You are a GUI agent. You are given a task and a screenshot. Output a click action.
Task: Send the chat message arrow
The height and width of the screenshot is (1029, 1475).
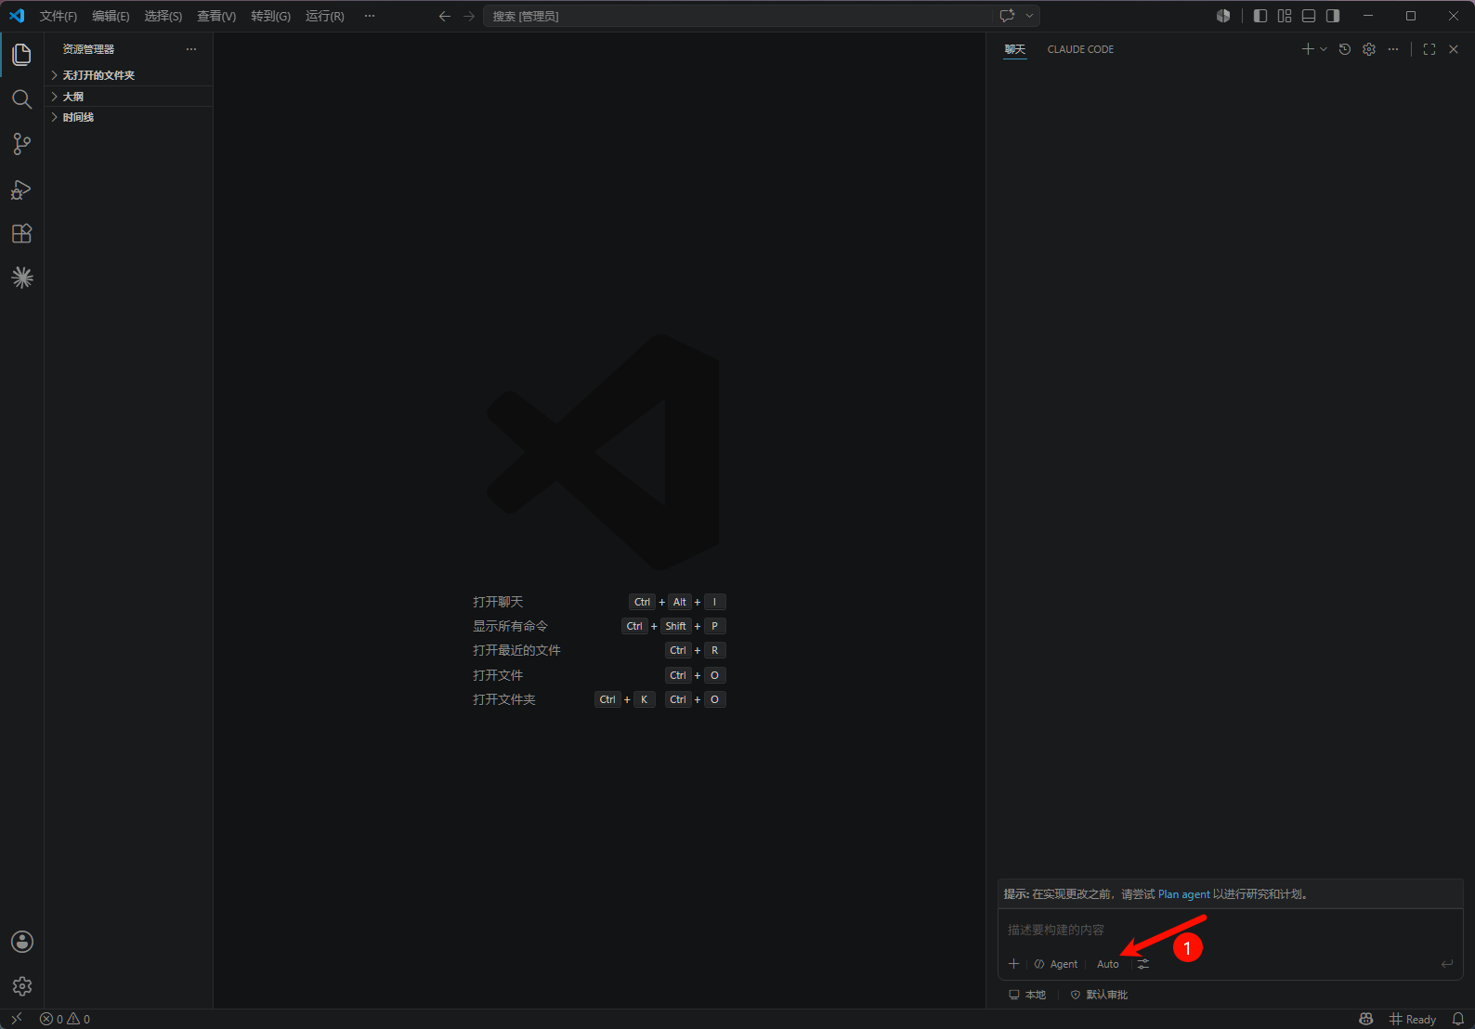pos(1447,964)
